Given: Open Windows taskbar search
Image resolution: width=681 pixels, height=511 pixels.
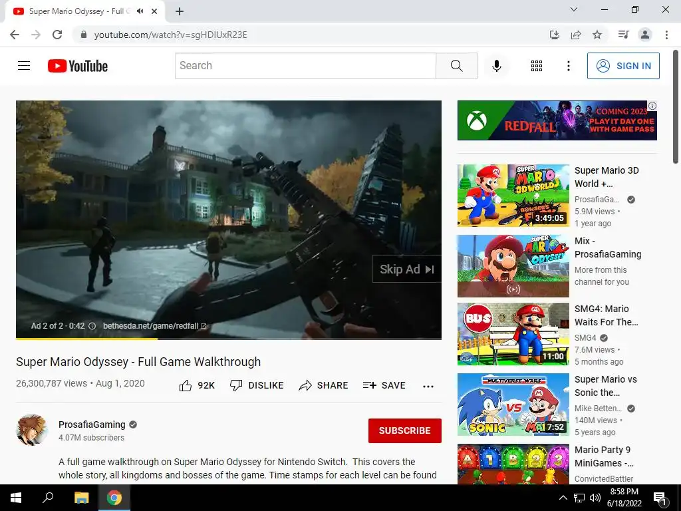Looking at the screenshot, I should [x=48, y=498].
